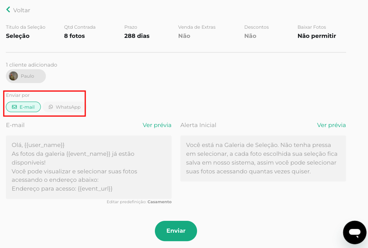Click inside the E-mail message text area
This screenshot has width=368, height=248.
pos(88,167)
